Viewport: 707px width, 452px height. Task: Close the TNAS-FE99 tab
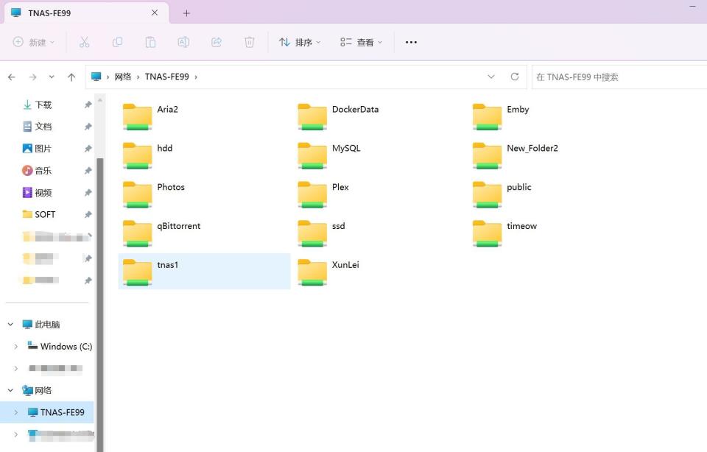coord(155,13)
